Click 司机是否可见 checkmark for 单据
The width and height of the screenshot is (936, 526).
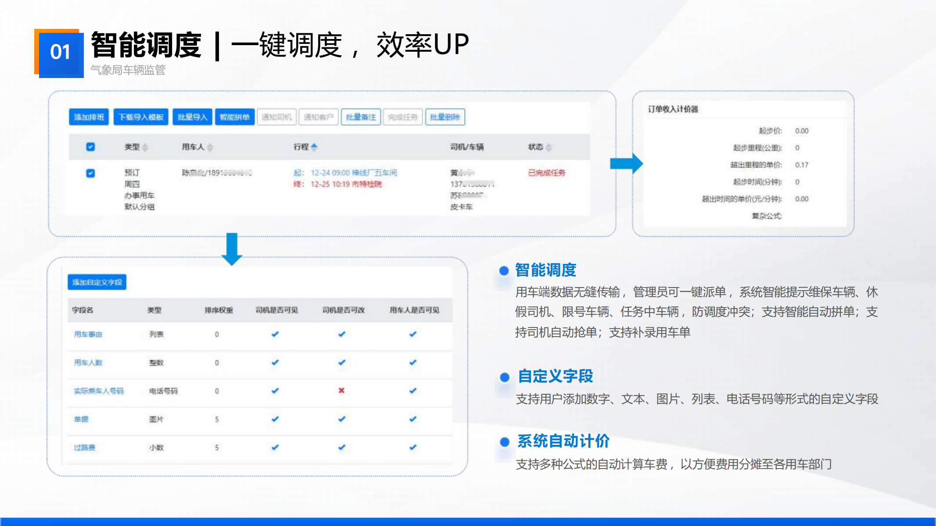275,419
